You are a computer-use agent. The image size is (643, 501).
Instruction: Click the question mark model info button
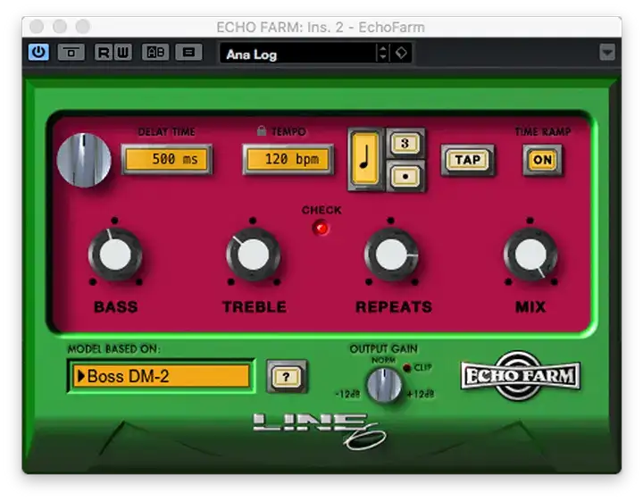pos(287,377)
